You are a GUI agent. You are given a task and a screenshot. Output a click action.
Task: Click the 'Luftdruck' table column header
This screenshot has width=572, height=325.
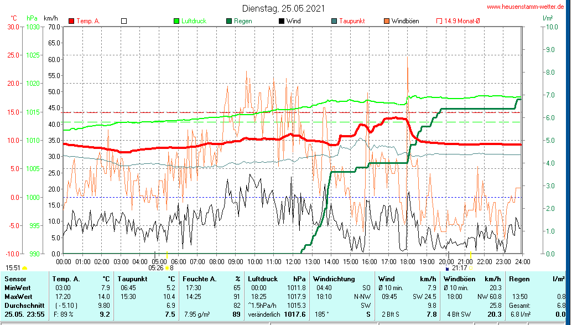click(263, 279)
